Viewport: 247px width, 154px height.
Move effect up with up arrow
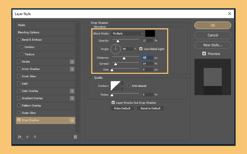pyautogui.click(x=27, y=137)
